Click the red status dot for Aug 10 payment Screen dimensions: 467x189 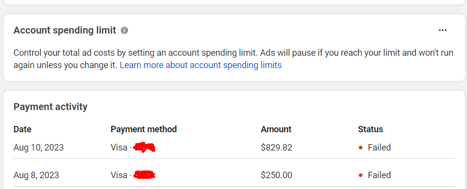point(361,148)
